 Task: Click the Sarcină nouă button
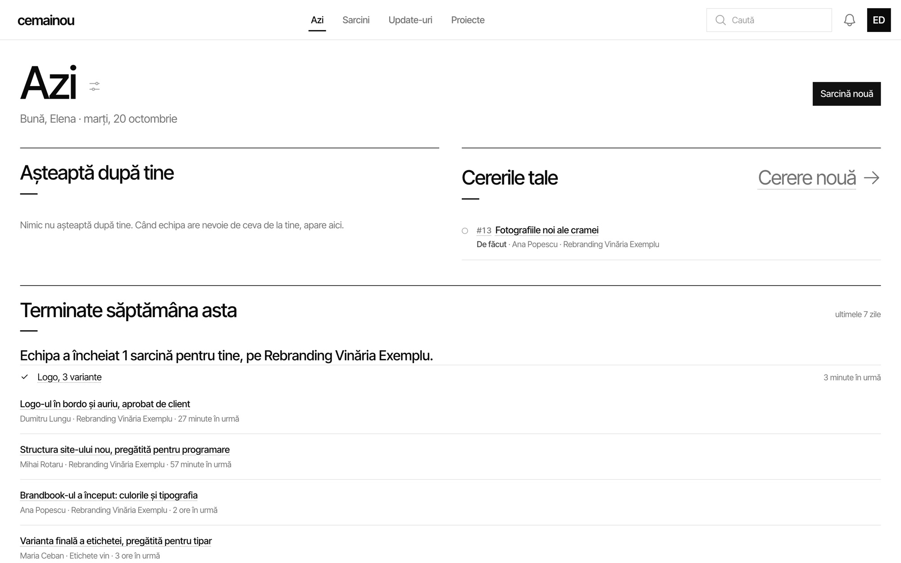point(846,94)
